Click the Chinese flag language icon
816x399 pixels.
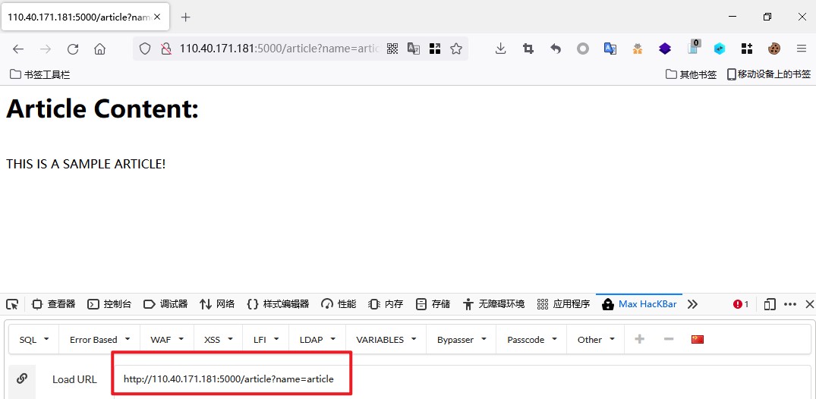pos(698,339)
